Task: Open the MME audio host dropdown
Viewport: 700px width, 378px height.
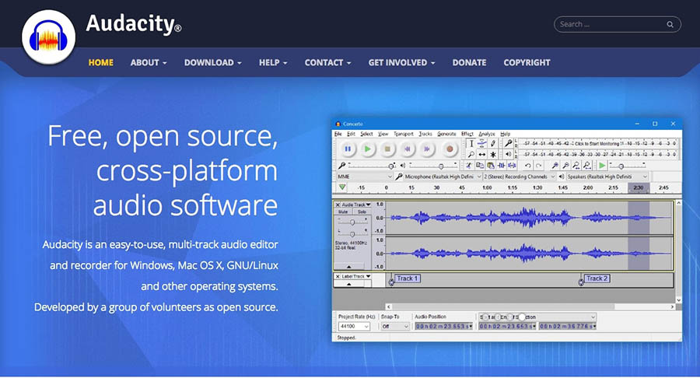Action: [x=364, y=177]
